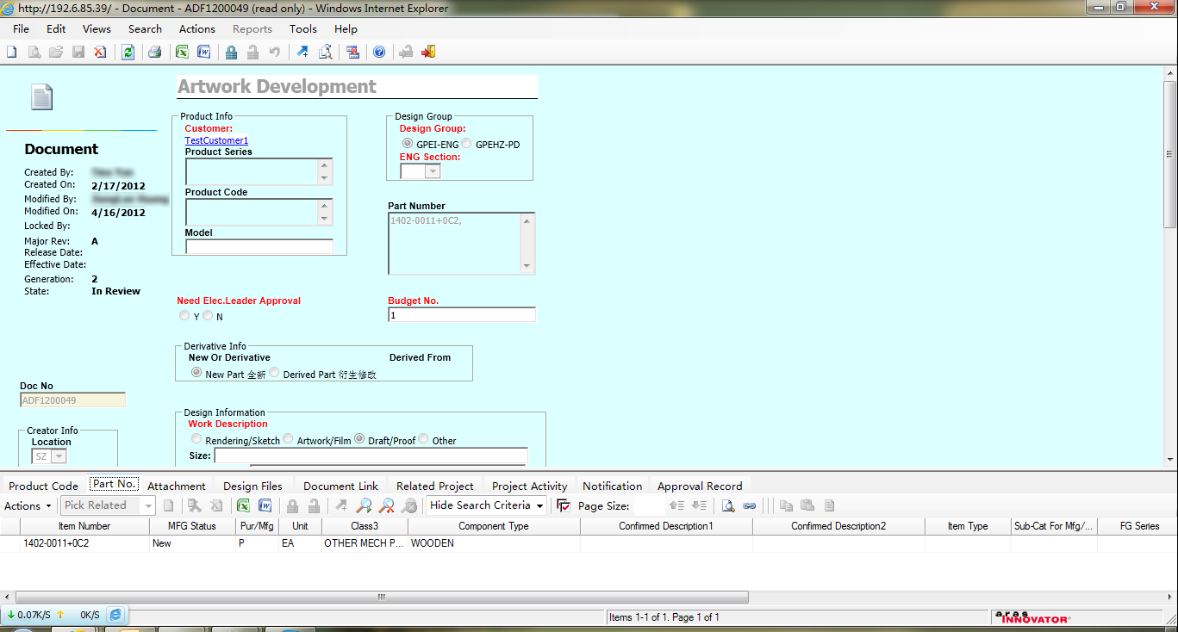1178x632 pixels.
Task: Click the new relationship page icon
Action: (x=169, y=505)
